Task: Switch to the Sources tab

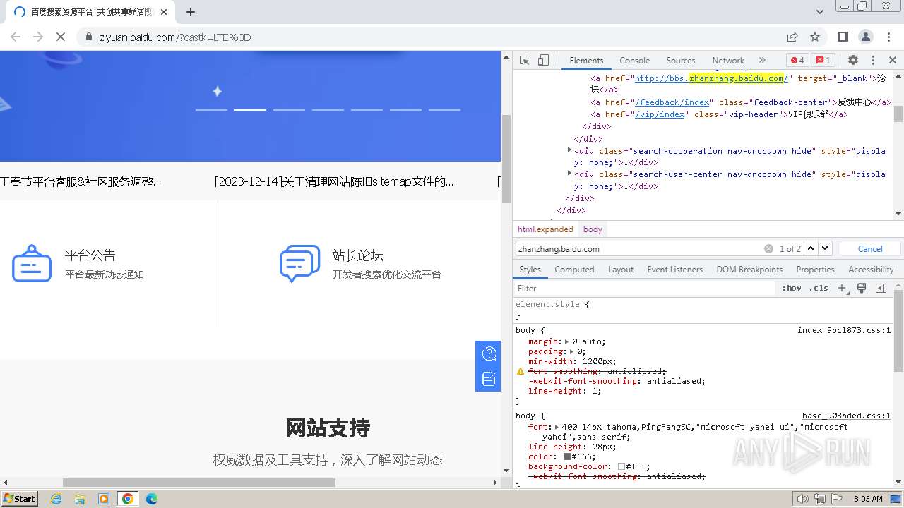Action: coord(680,61)
